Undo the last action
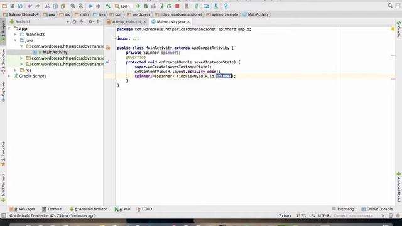Image resolution: width=402 pixels, height=226 pixels. 30,6
